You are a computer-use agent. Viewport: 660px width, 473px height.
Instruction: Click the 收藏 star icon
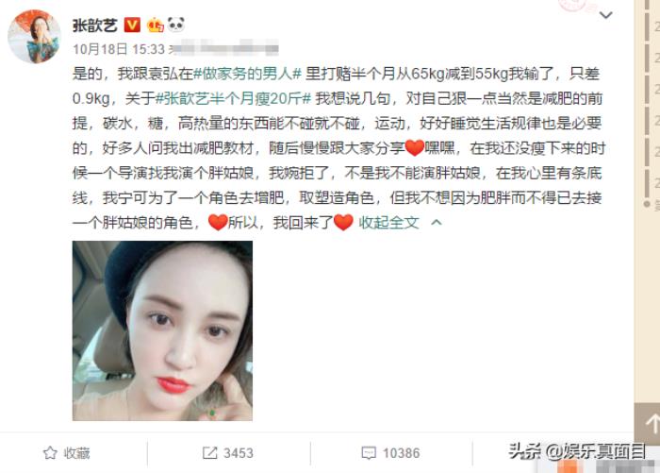tap(50, 453)
